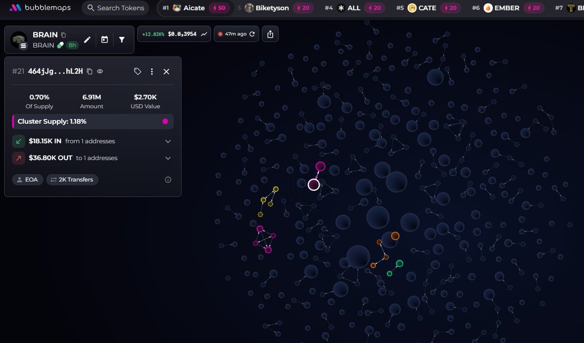Screen dimensions: 584x343
Task: Expand the $18.15K IN row
Action: click(93, 141)
